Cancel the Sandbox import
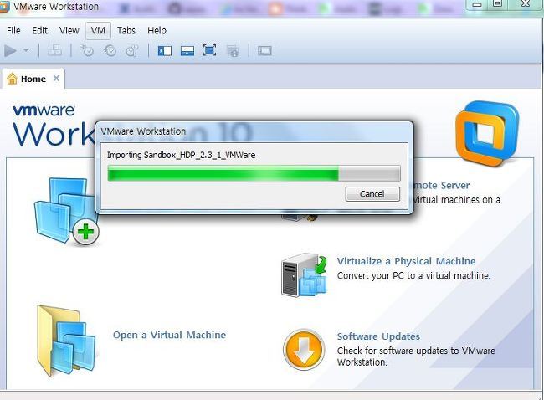 [x=372, y=194]
